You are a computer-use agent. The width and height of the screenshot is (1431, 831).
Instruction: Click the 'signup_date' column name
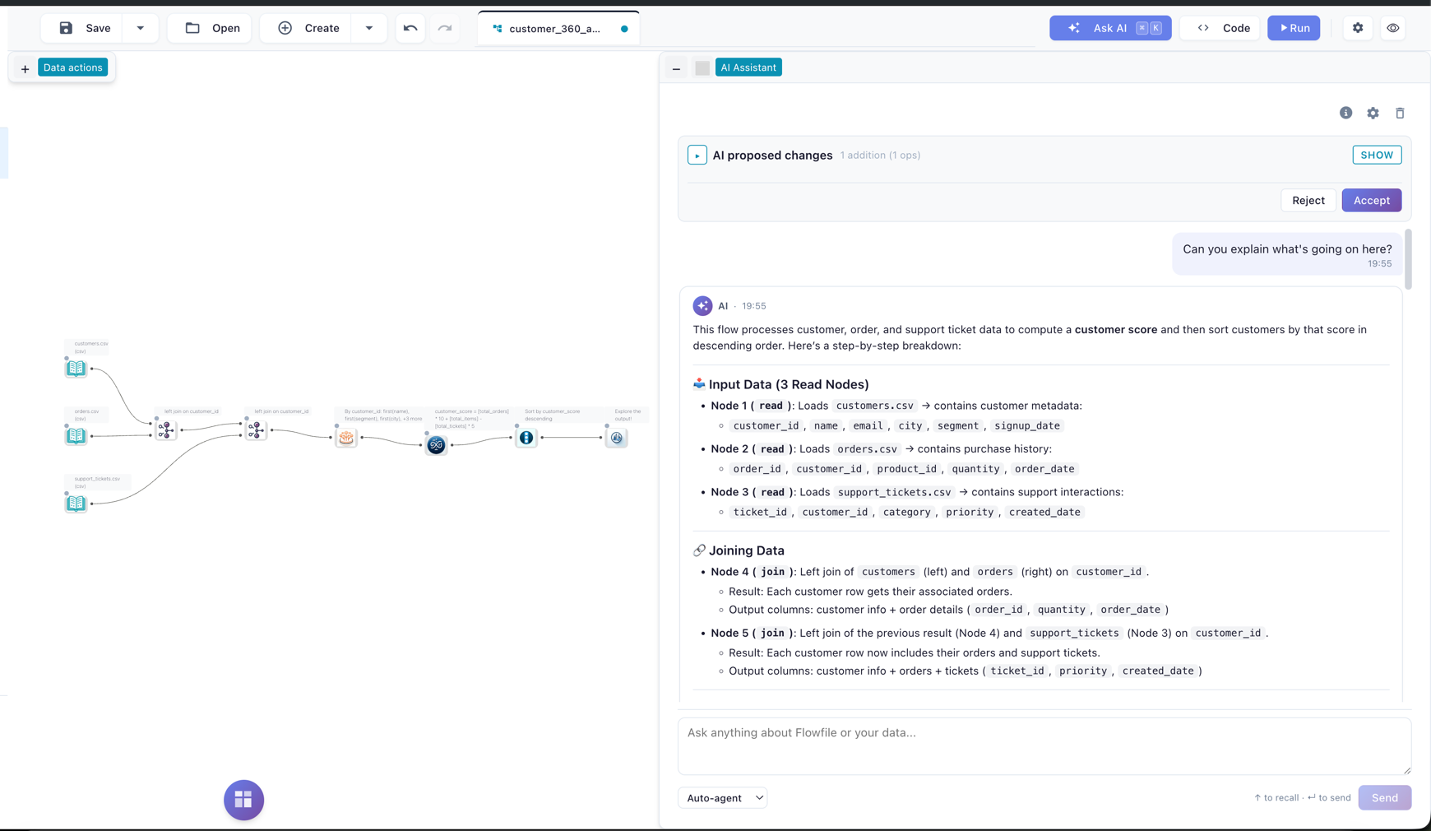(x=1026, y=425)
